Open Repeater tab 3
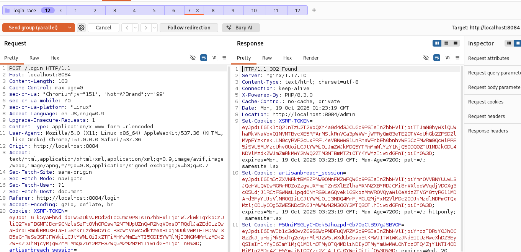Screen dimensions: 521x252 coord(114,11)
